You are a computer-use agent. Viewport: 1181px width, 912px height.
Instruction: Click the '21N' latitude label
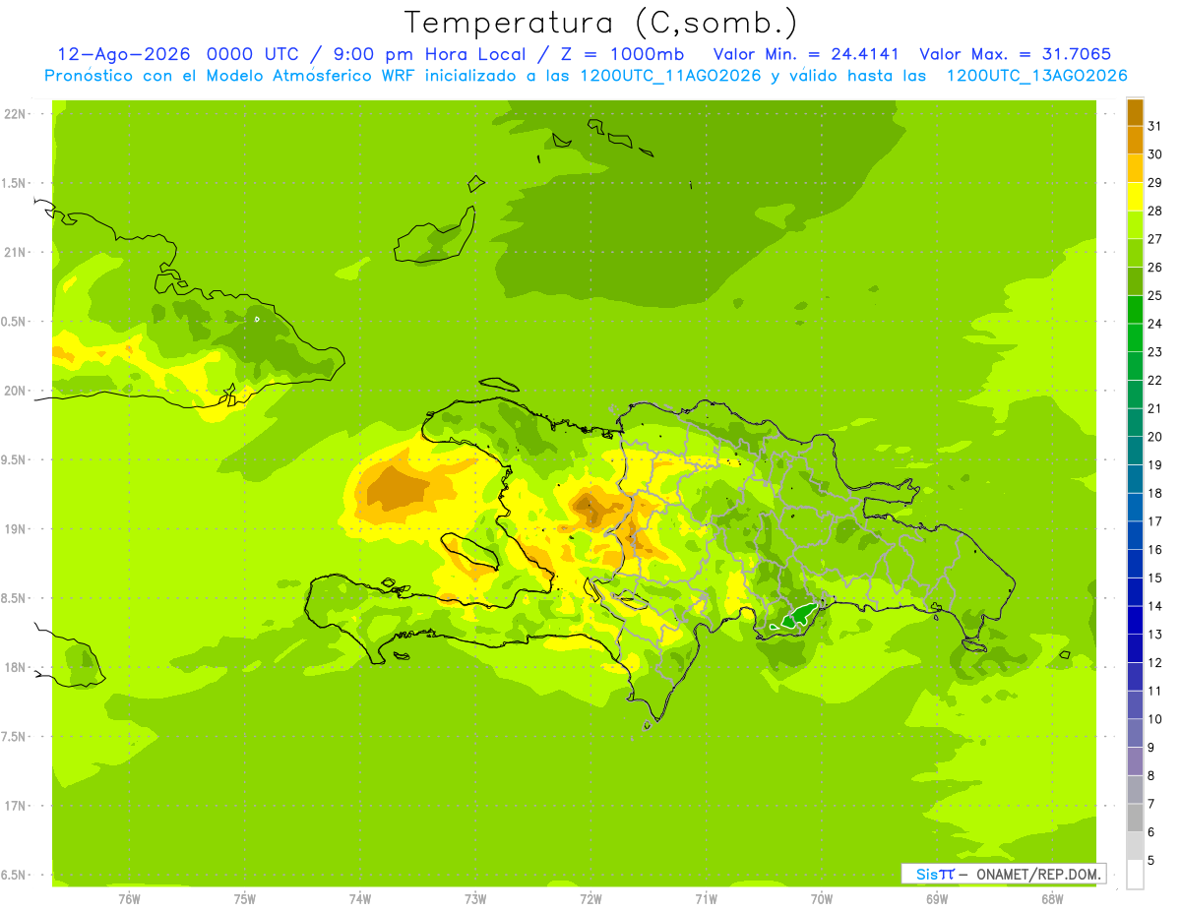[17, 252]
